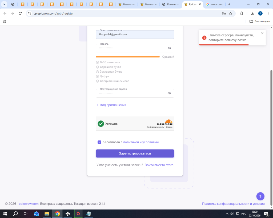Image resolution: width=273 pixels, height=218 pixels.
Task: Reload the registration page
Action: click(x=20, y=13)
